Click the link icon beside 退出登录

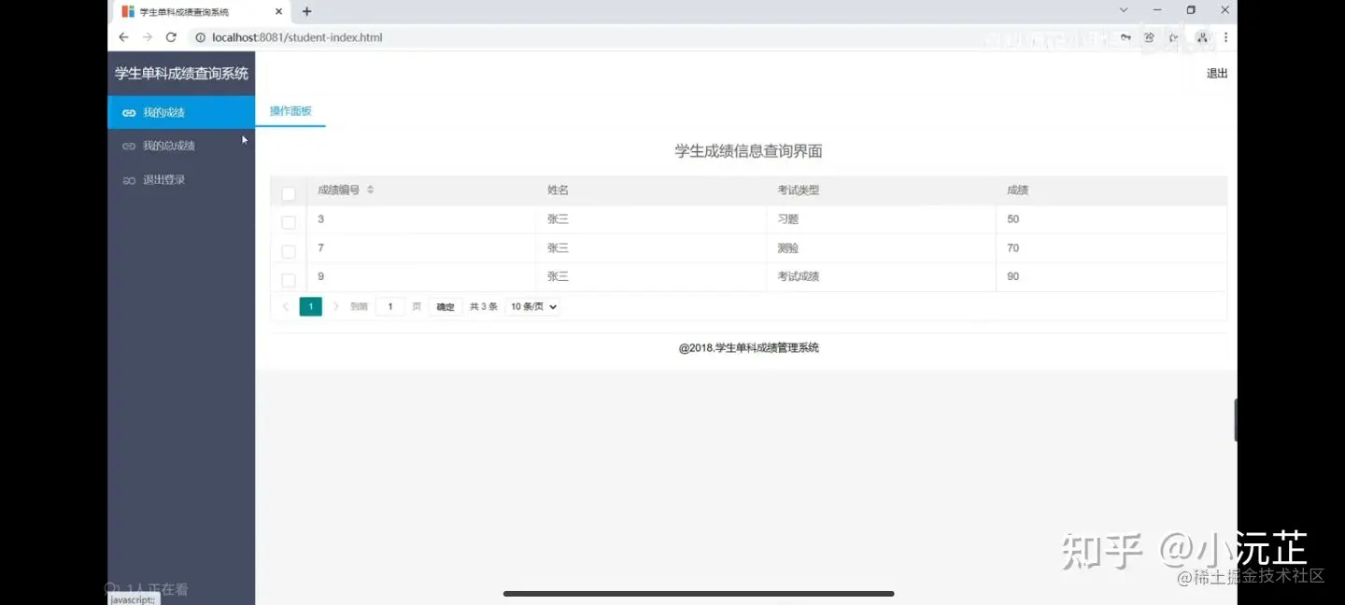click(x=129, y=180)
